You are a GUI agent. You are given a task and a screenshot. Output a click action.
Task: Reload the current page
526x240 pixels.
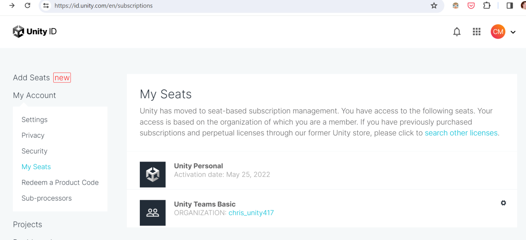tap(28, 6)
